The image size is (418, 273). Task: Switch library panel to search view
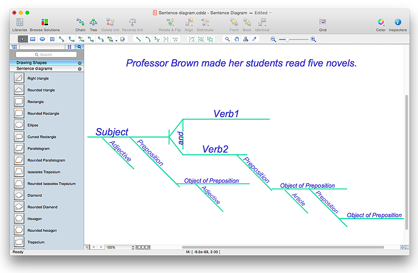79,47
